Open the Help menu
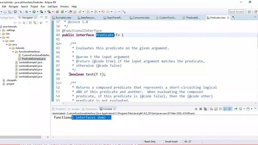 (74, 6)
